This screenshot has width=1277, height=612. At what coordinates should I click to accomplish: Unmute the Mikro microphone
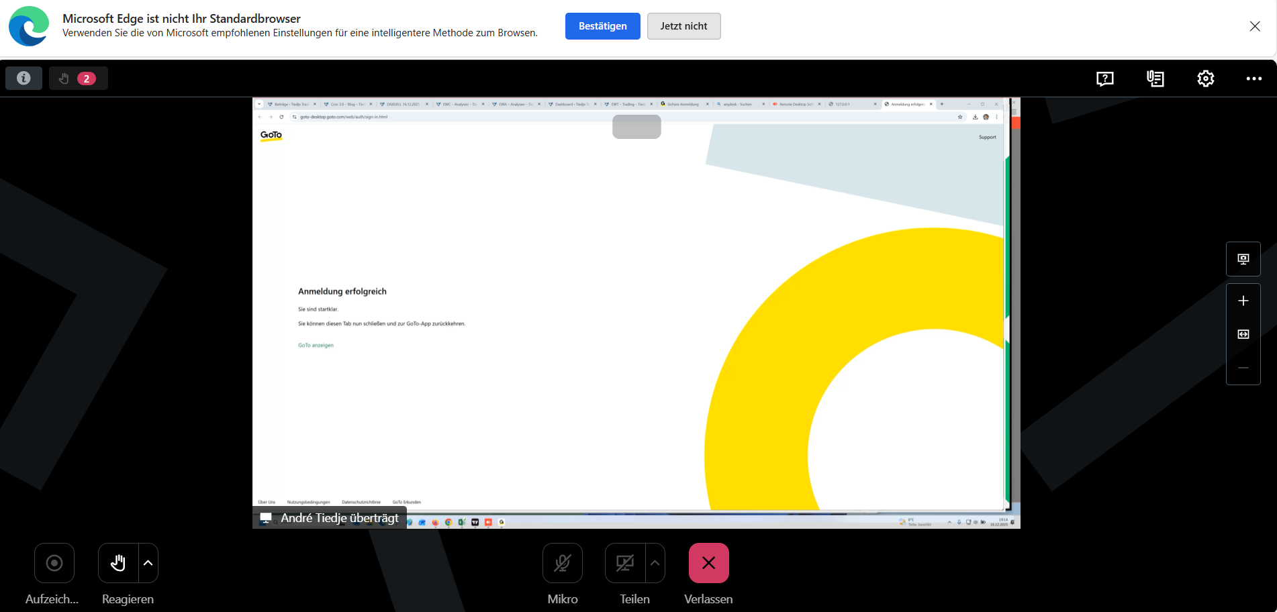pos(562,563)
